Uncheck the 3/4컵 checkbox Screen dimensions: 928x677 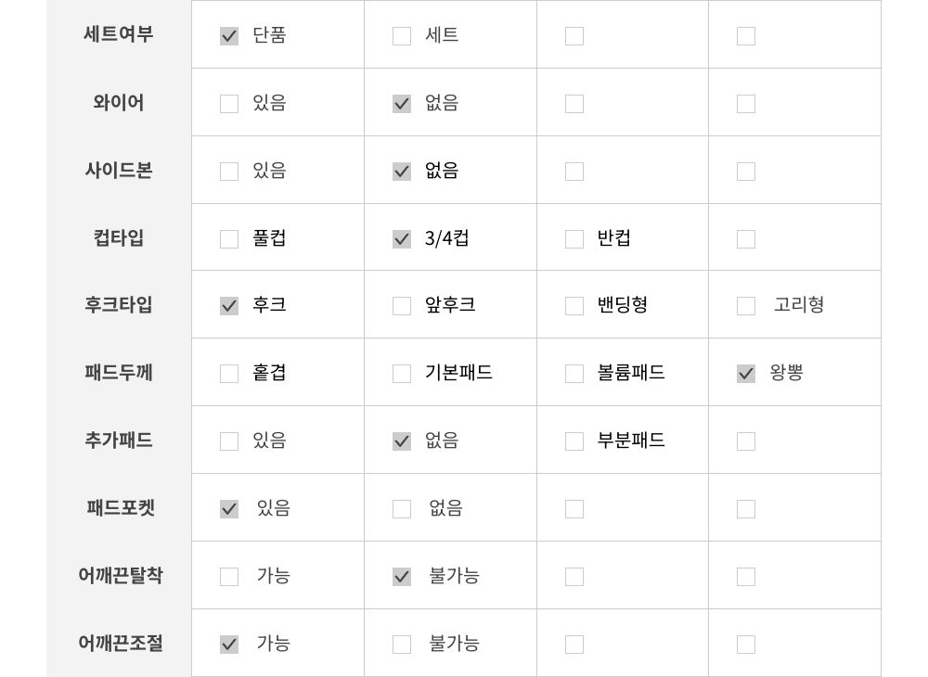pos(402,239)
